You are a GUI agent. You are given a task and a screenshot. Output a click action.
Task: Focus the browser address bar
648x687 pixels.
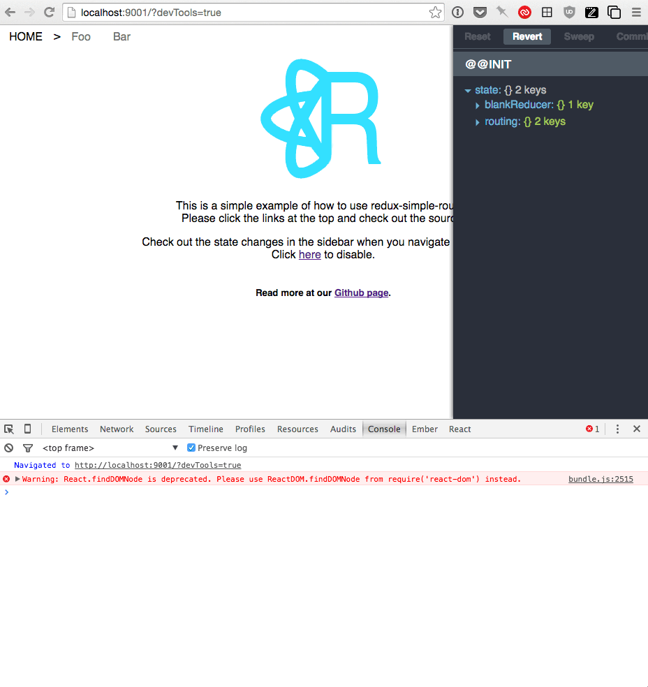(x=253, y=13)
